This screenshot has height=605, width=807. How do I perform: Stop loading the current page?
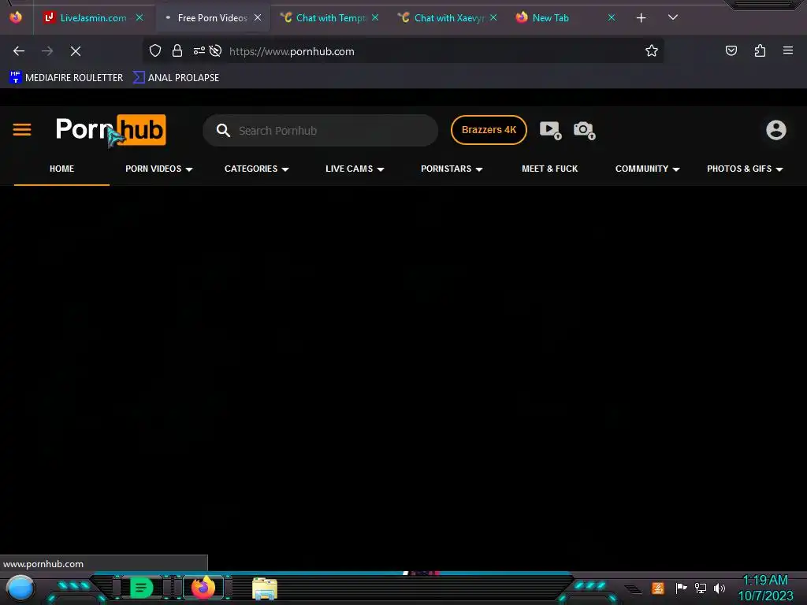point(76,51)
